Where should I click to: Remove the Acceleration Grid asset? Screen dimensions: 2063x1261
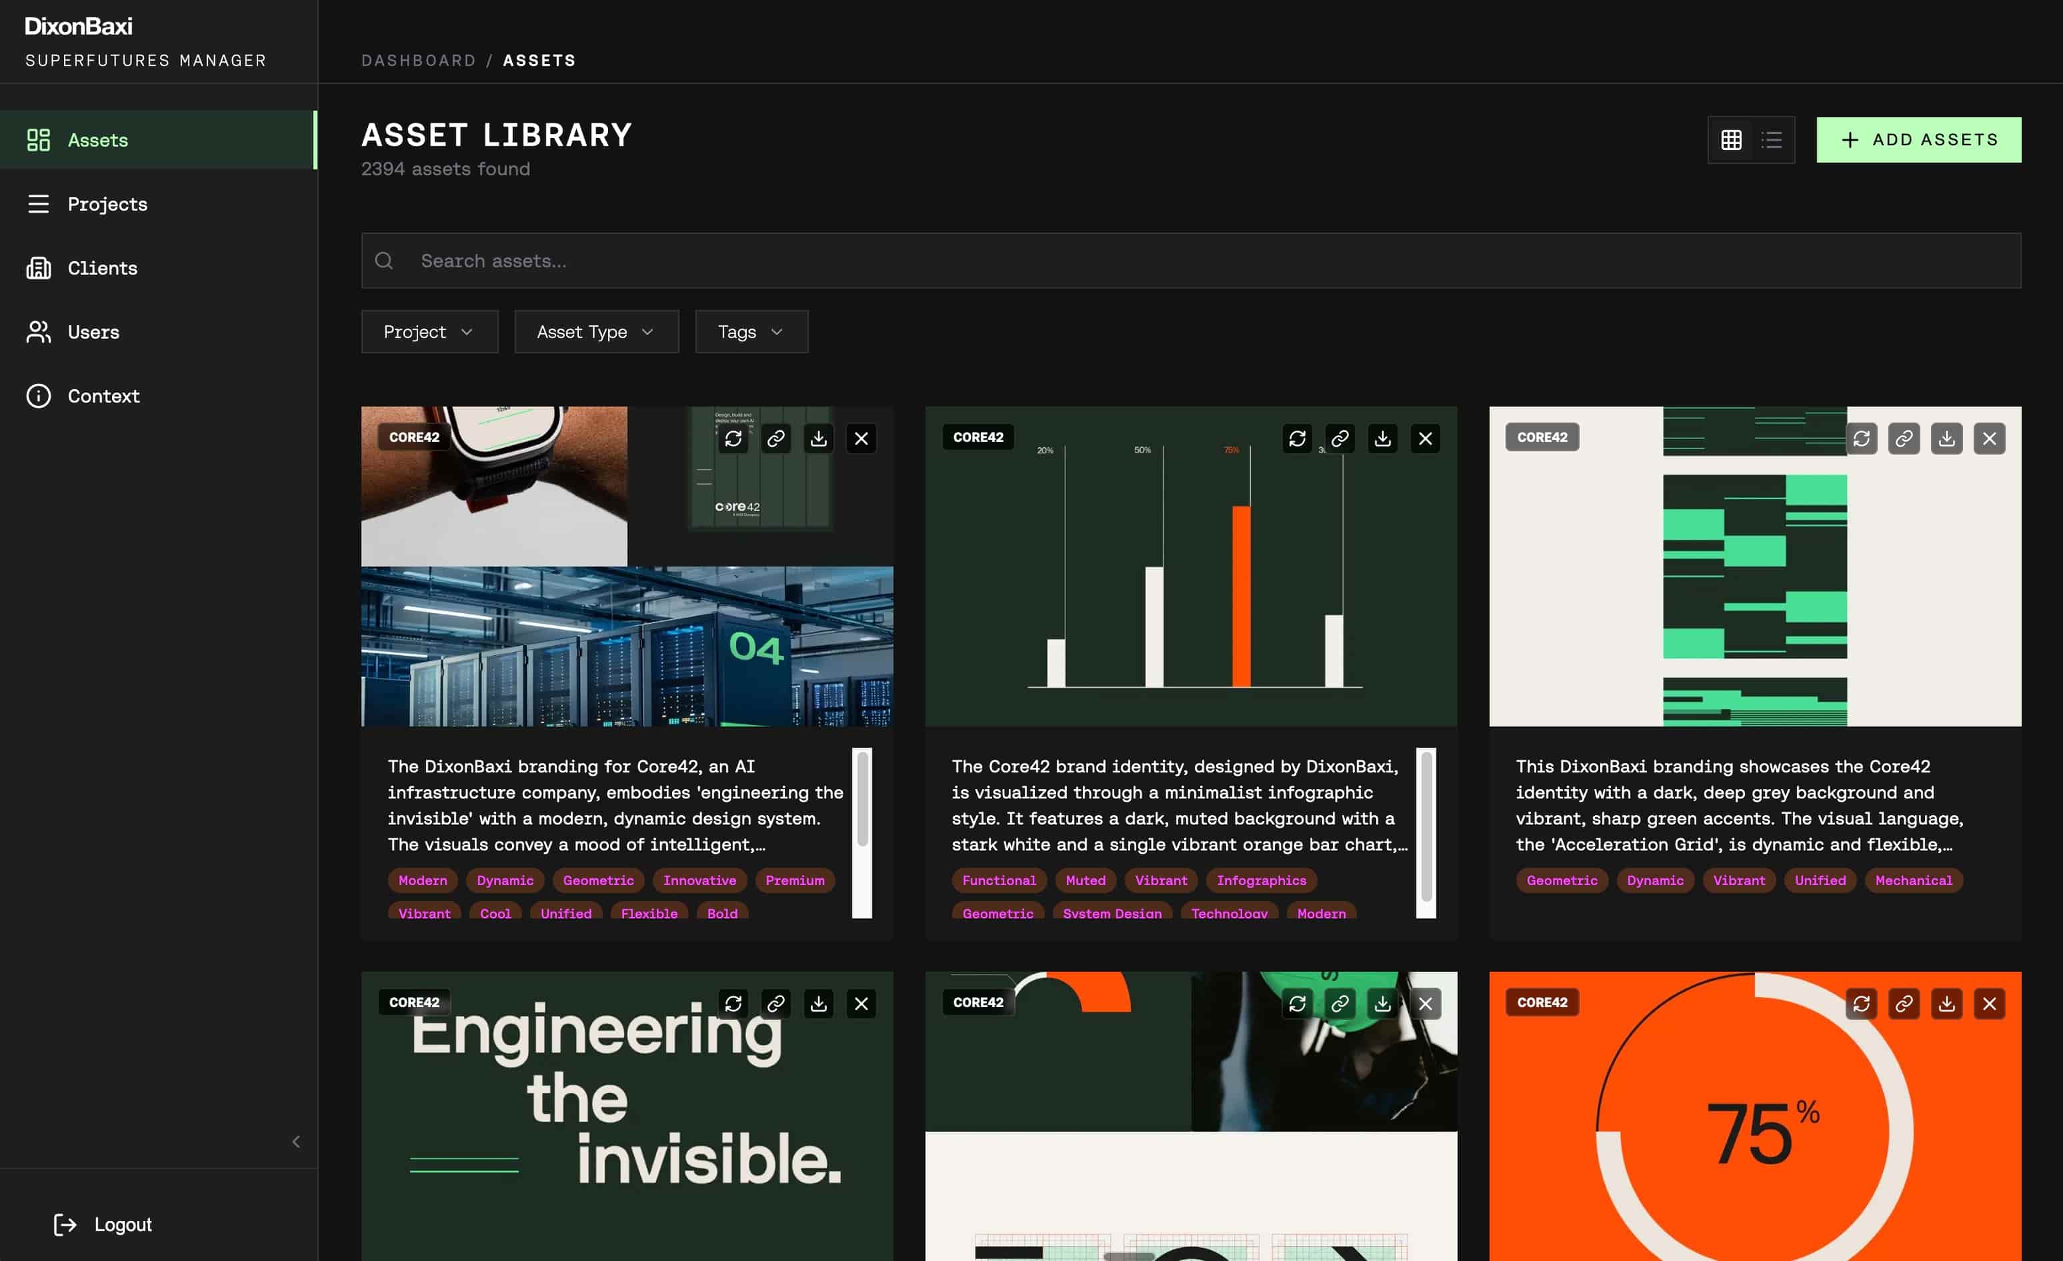[x=1990, y=439]
